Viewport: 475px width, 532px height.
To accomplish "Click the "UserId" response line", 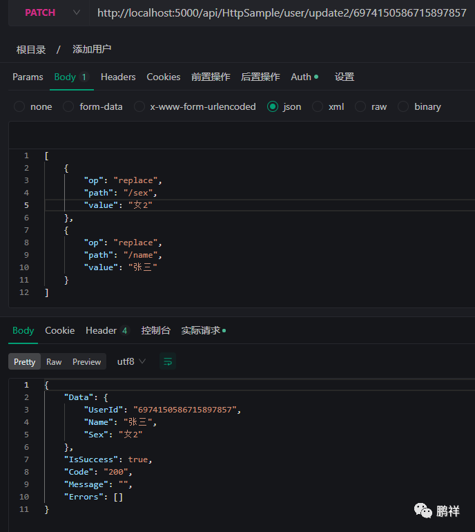I will [162, 410].
